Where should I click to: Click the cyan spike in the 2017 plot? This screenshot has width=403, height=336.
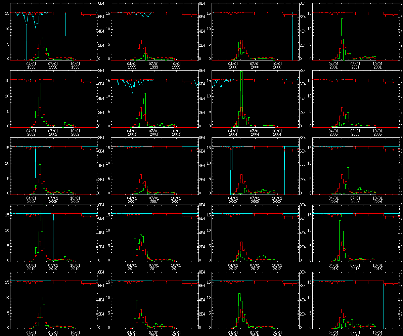point(384,302)
